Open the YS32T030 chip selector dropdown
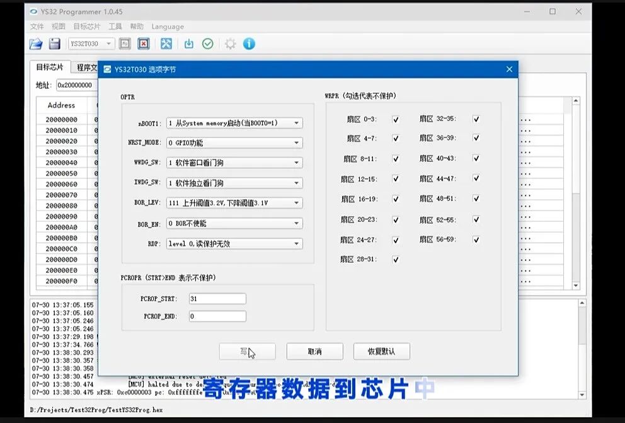 click(91, 44)
